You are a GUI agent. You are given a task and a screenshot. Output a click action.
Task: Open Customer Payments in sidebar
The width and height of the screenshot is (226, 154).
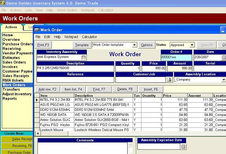(17, 71)
